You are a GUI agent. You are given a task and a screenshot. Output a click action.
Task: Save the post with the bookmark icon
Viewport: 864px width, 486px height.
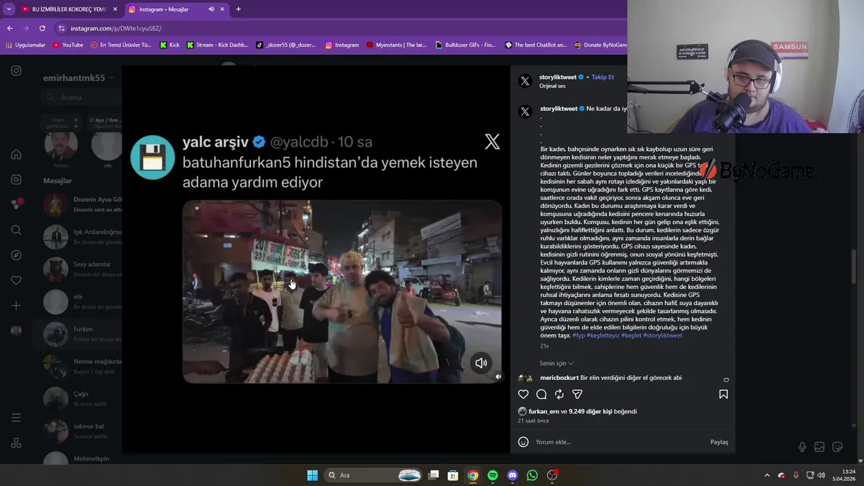723,394
